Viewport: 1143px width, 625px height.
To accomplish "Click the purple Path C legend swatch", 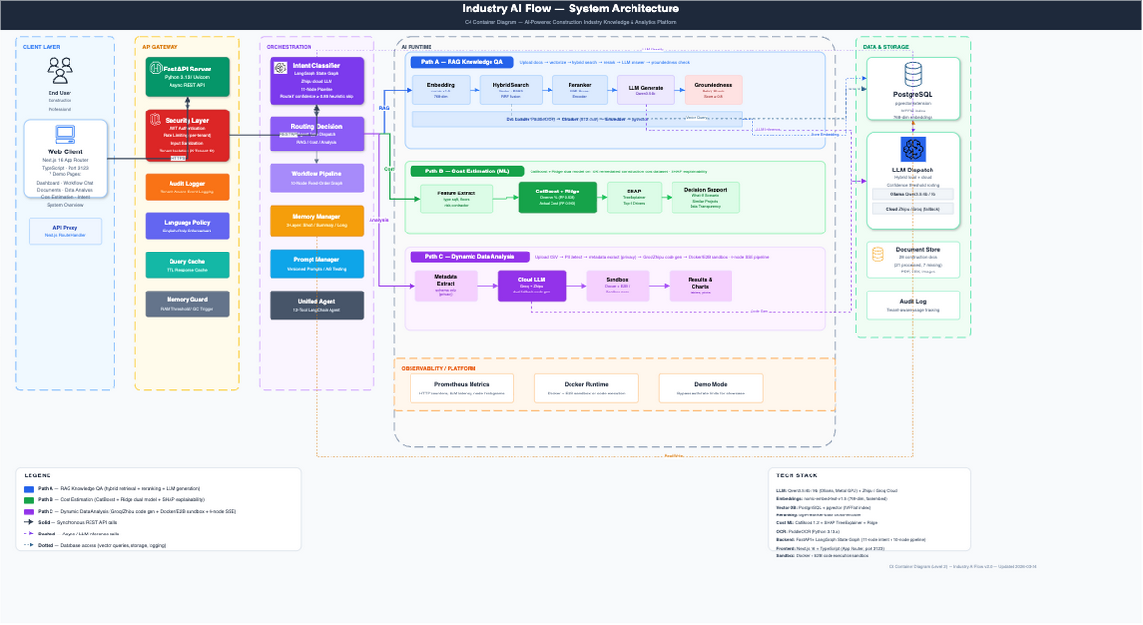I will 30,511.
